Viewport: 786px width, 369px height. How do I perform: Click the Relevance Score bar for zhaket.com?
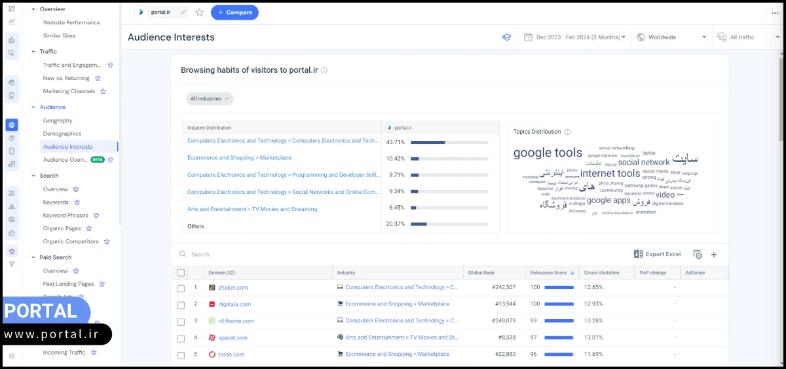[x=559, y=288]
